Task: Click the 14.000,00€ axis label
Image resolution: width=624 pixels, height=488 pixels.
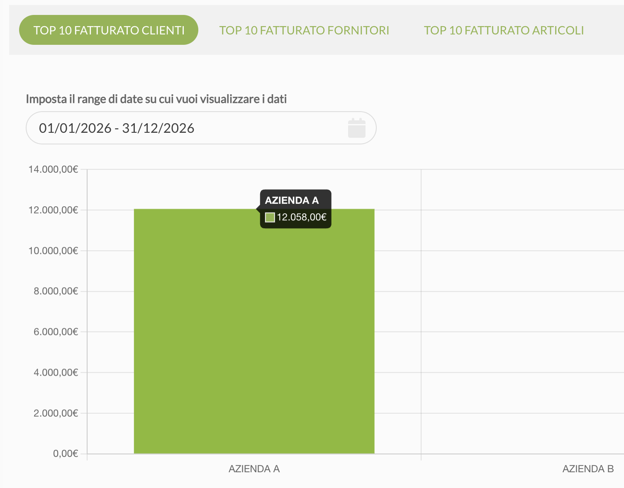Action: [x=53, y=169]
